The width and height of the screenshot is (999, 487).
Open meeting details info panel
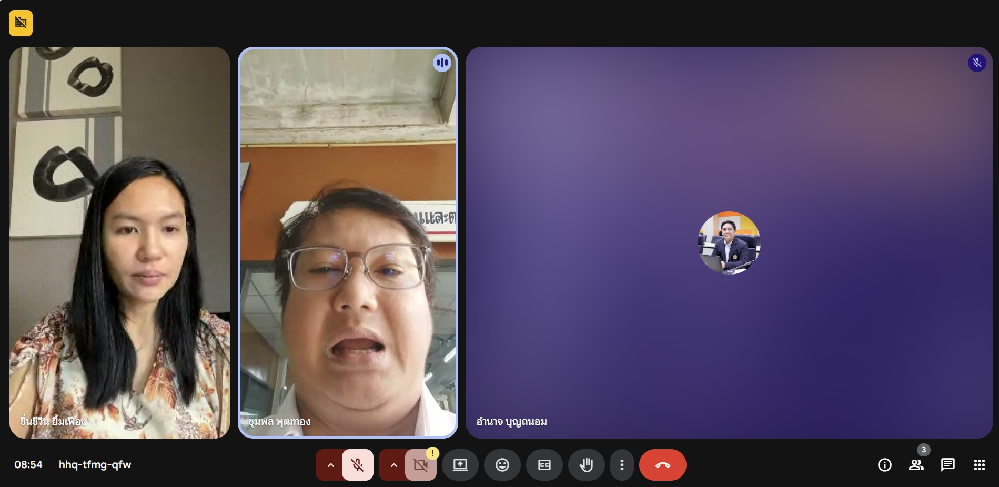[885, 465]
